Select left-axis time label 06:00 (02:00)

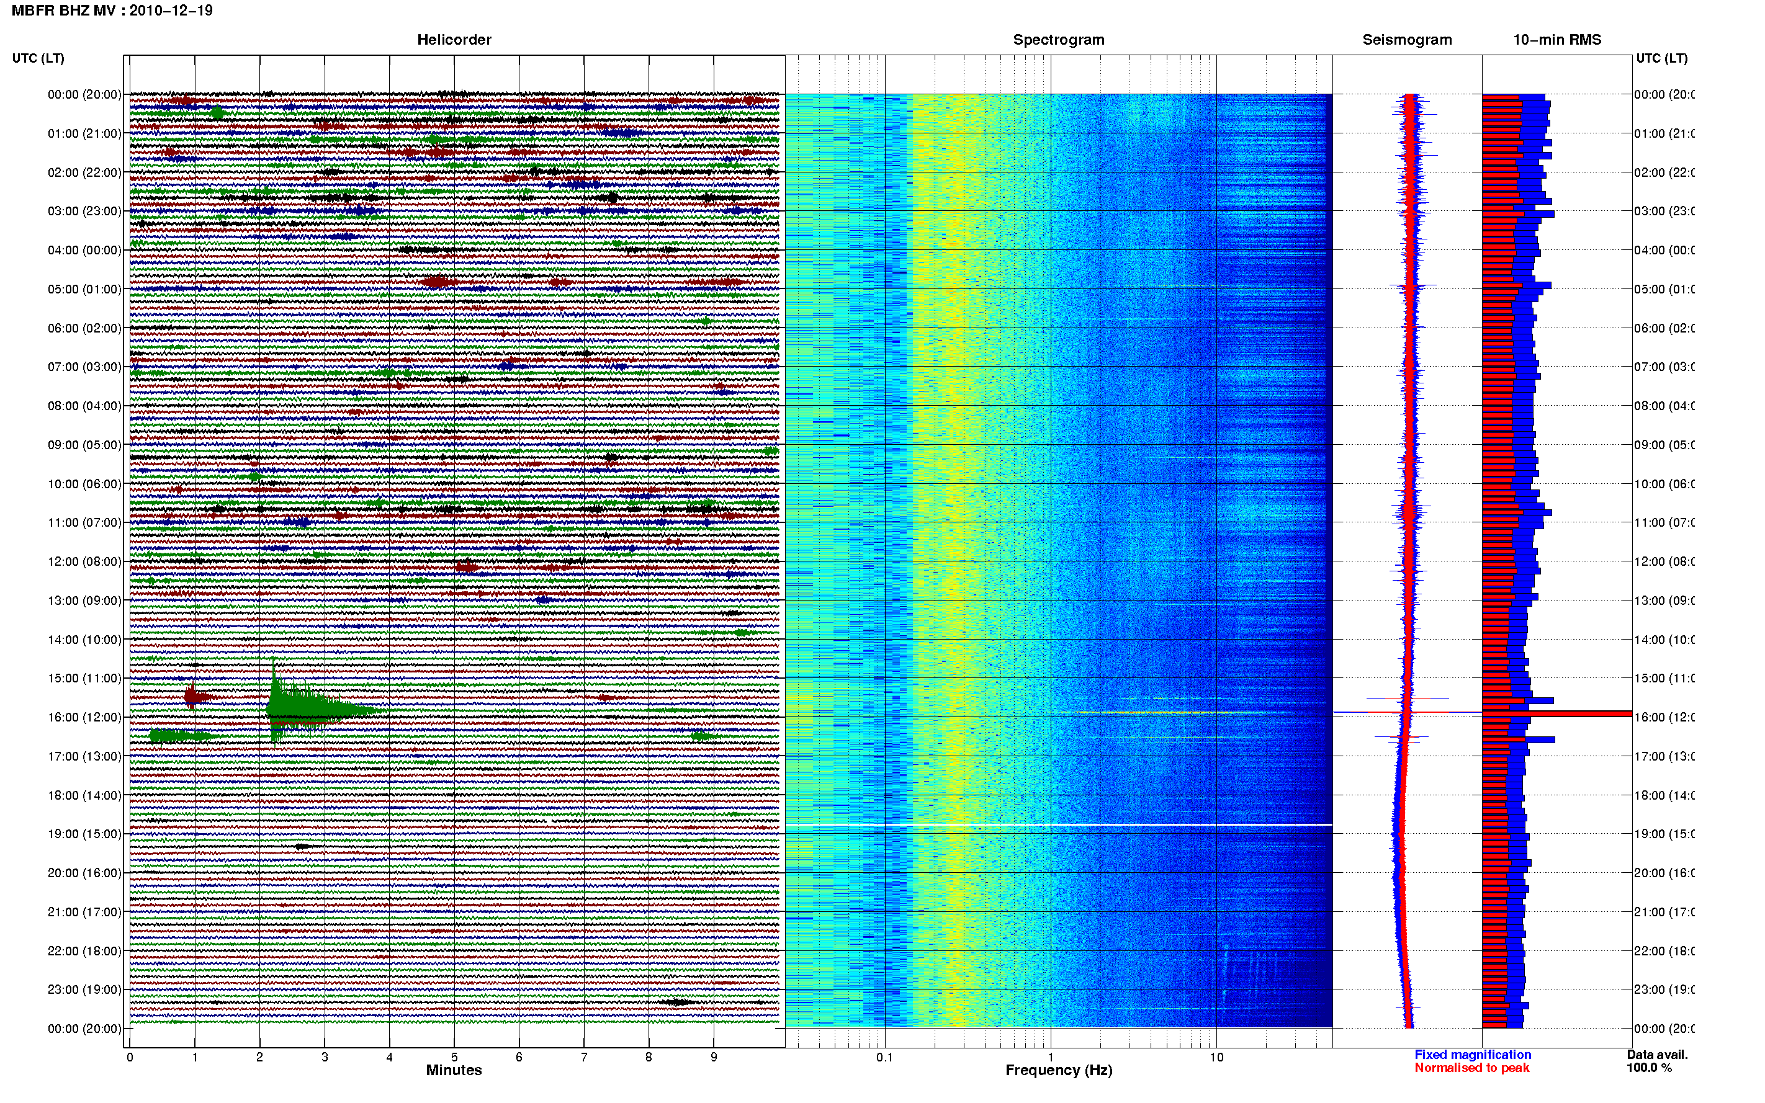click(84, 328)
